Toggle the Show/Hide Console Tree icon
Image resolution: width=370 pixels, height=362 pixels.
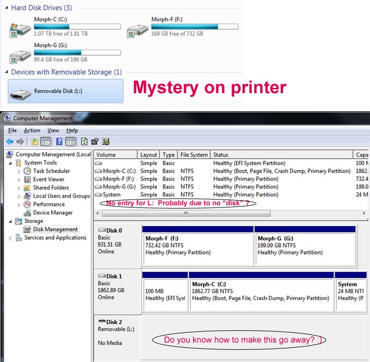(45, 141)
